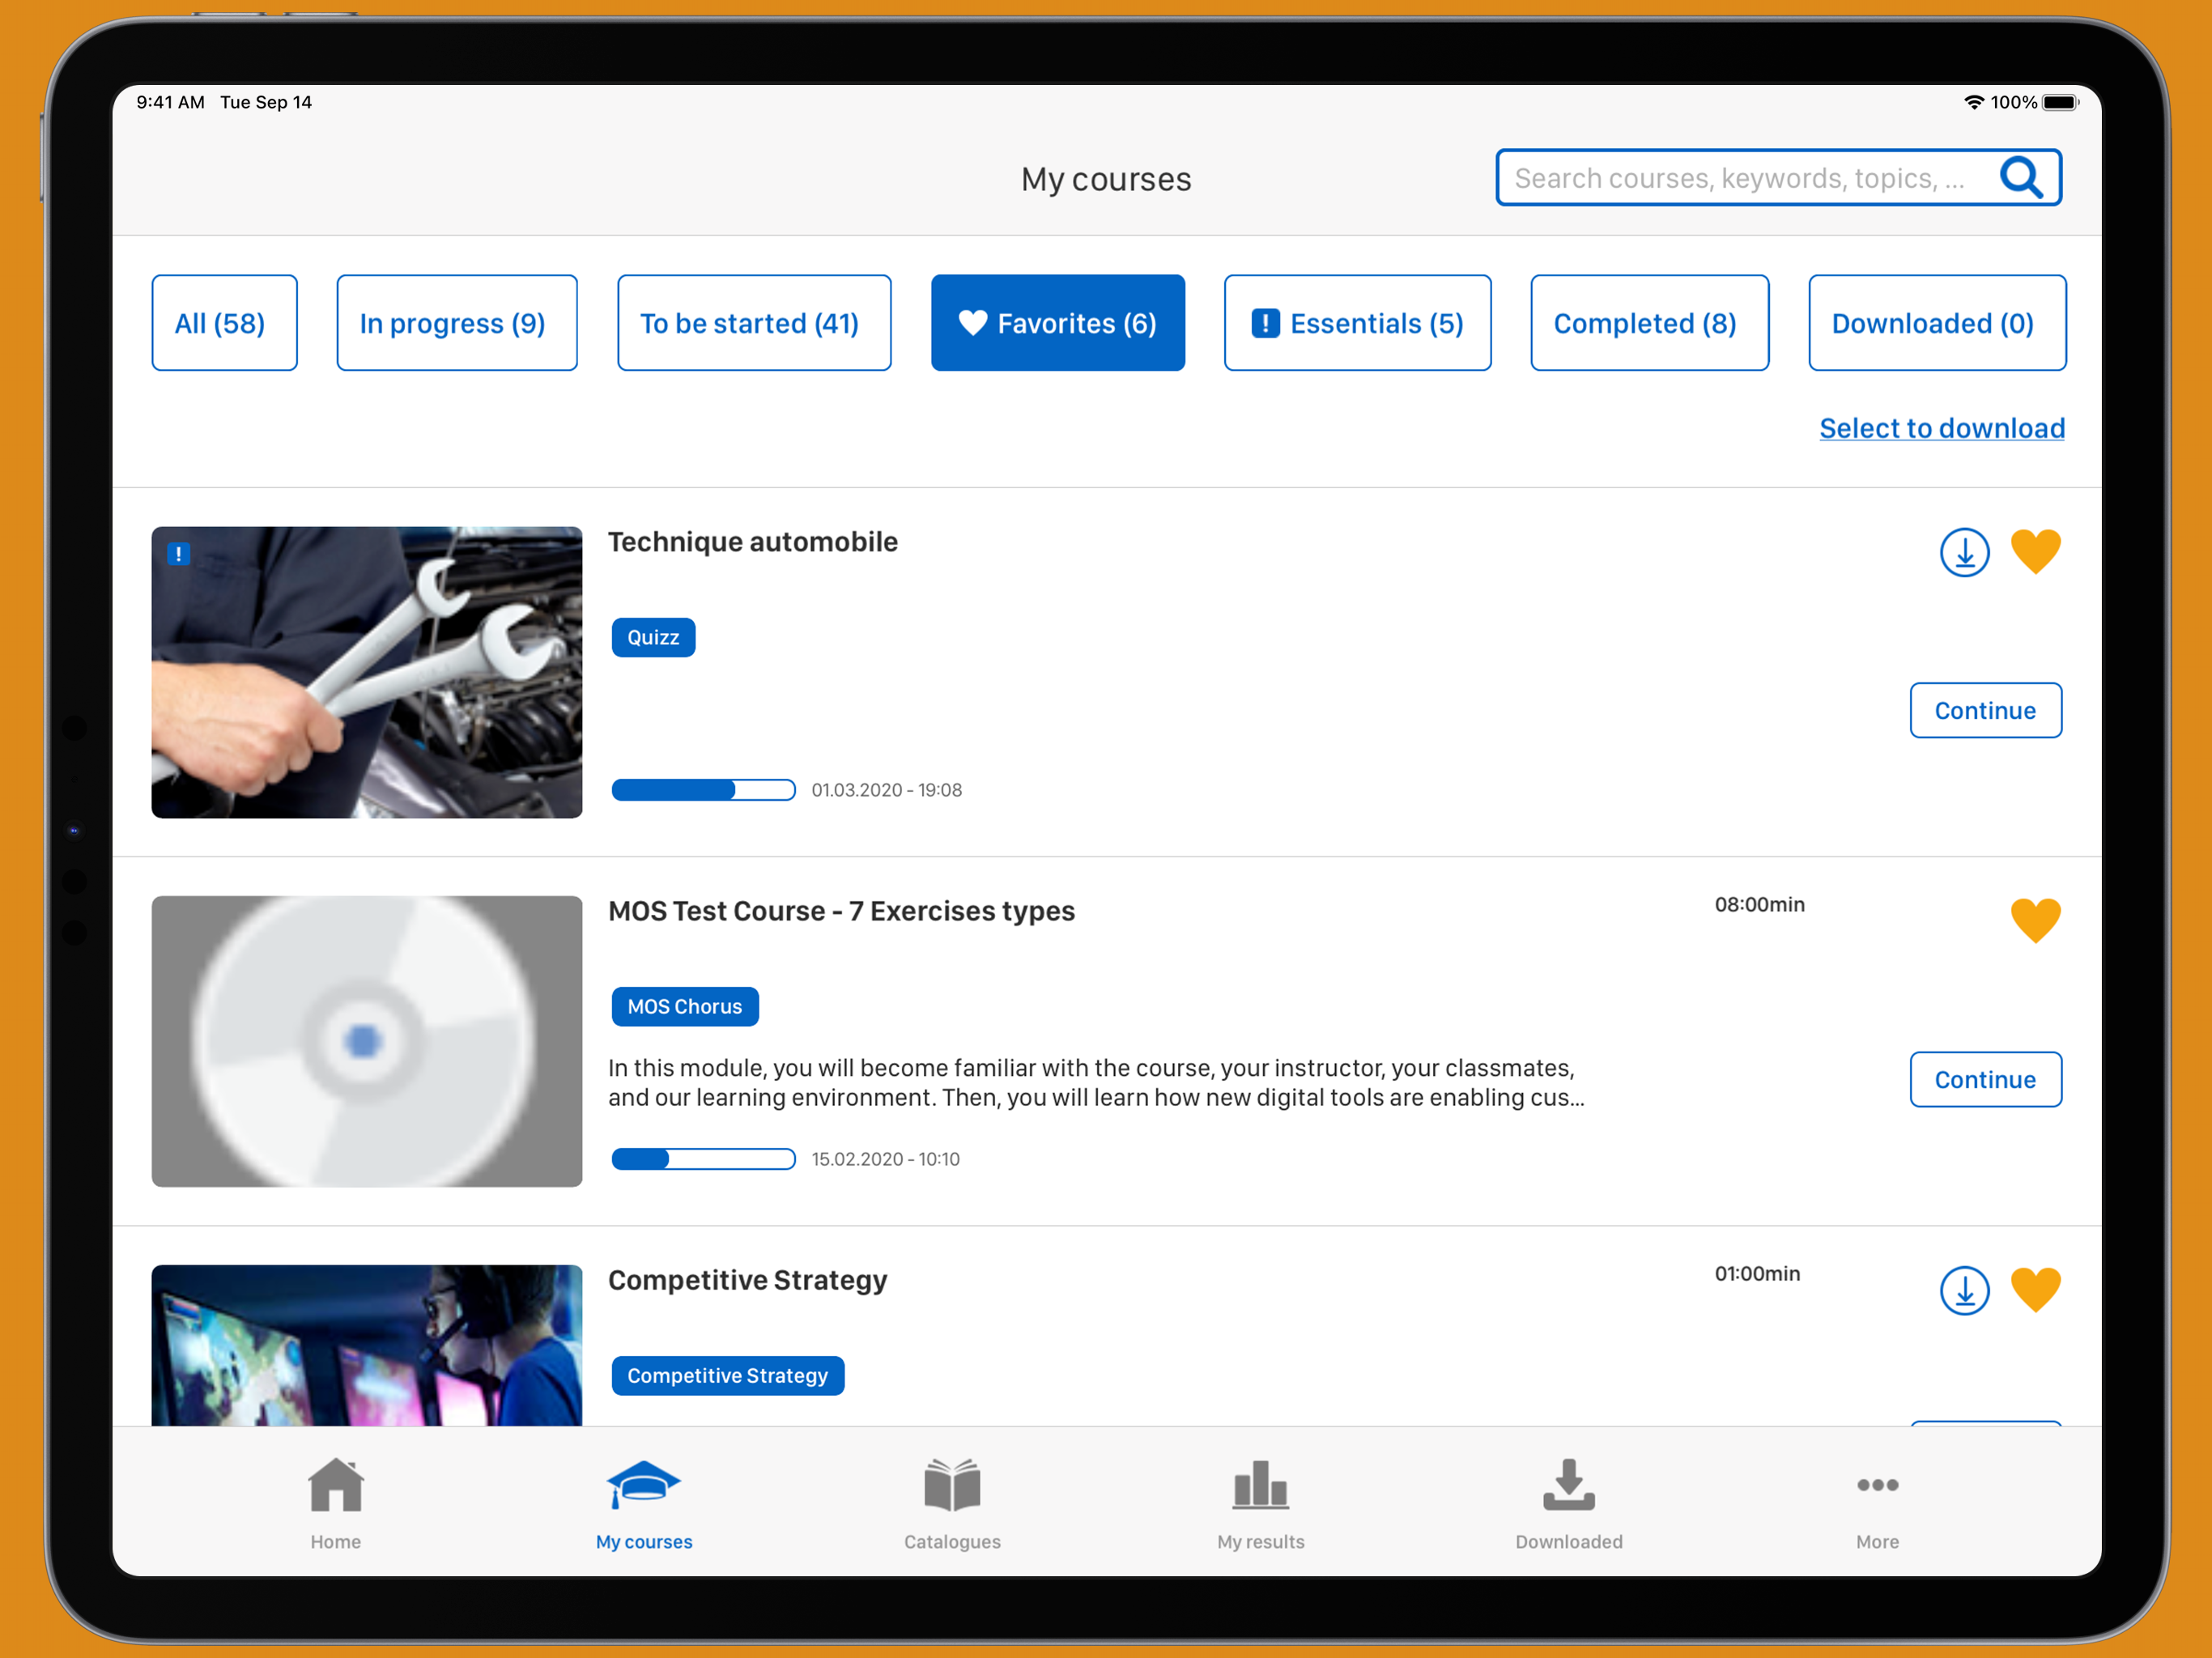The width and height of the screenshot is (2212, 1658).
Task: Go to Home in the bottom bar
Action: point(336,1503)
